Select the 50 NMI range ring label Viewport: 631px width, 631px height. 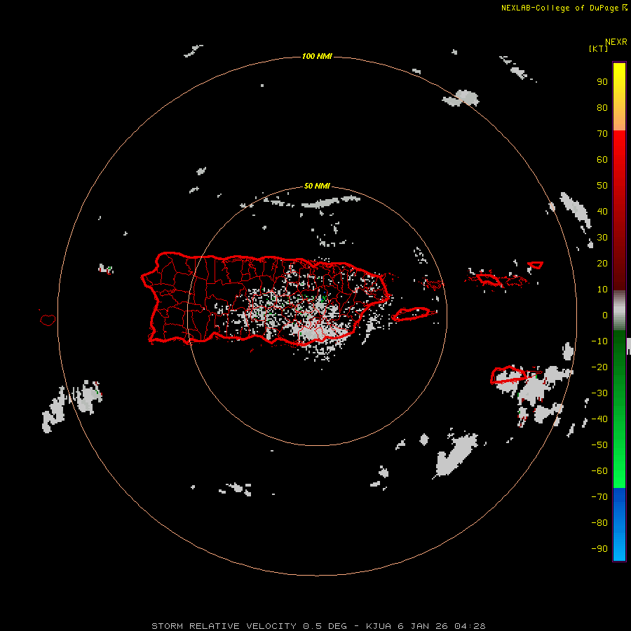[x=317, y=186]
